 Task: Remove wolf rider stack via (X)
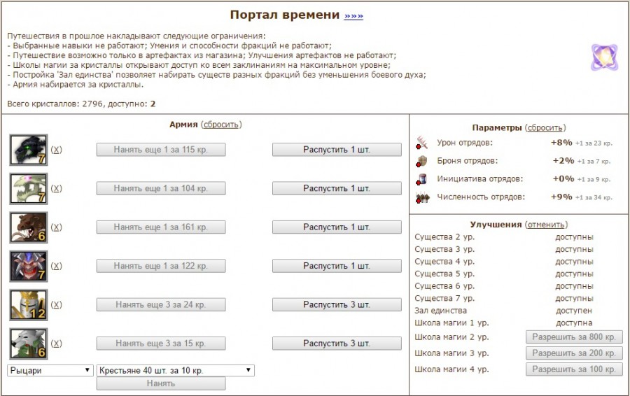56,344
